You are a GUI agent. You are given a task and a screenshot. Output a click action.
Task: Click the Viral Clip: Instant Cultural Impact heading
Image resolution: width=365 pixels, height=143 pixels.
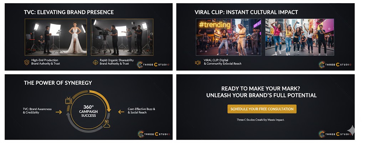pos(246,12)
